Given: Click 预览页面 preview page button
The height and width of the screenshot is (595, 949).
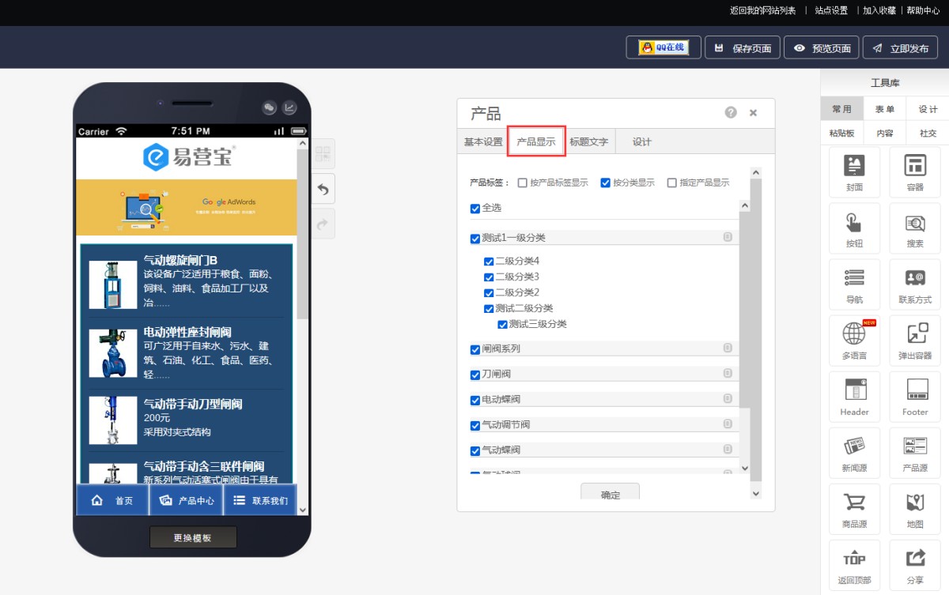Looking at the screenshot, I should (822, 48).
